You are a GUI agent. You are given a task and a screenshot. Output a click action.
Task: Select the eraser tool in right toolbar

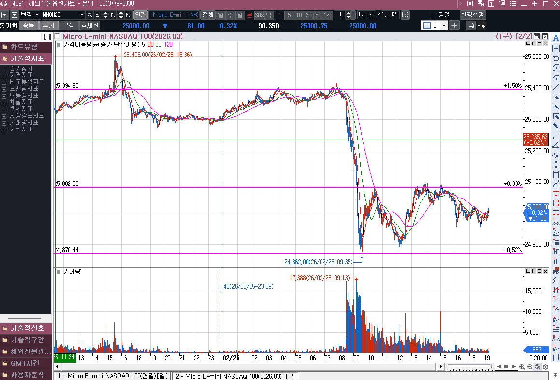pyautogui.click(x=555, y=77)
